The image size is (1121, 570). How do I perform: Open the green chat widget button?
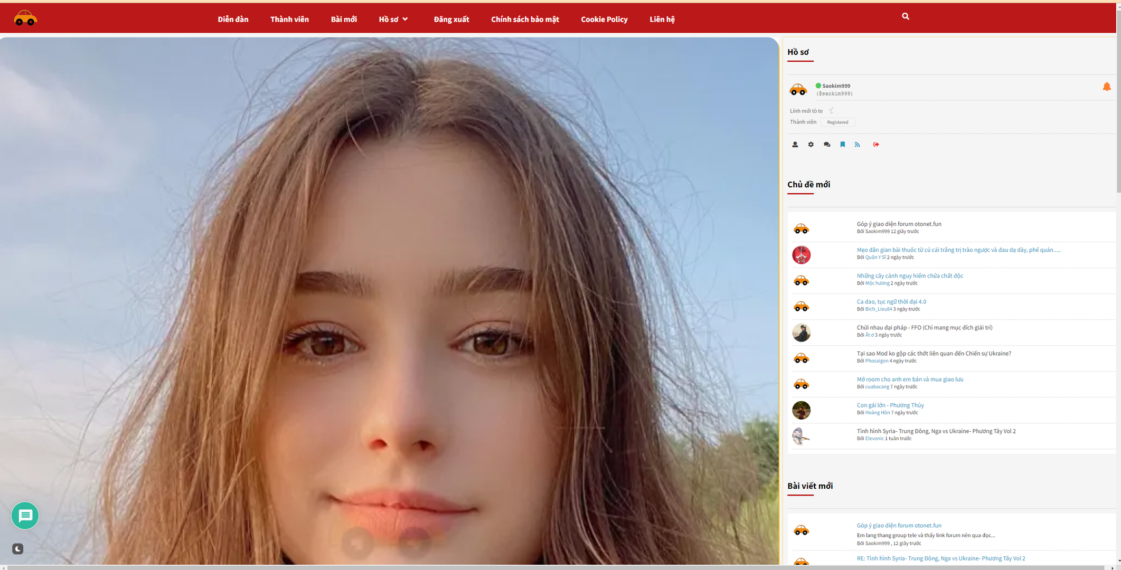click(x=25, y=516)
